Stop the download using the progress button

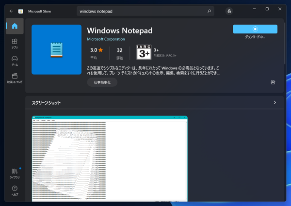(x=255, y=29)
